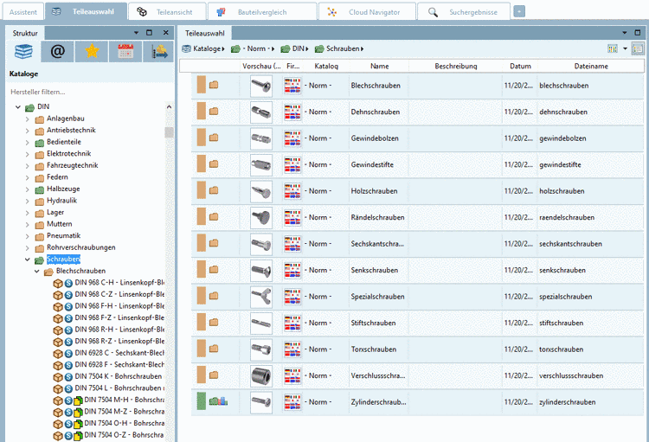
Task: Click the Katalog column header
Action: click(326, 67)
